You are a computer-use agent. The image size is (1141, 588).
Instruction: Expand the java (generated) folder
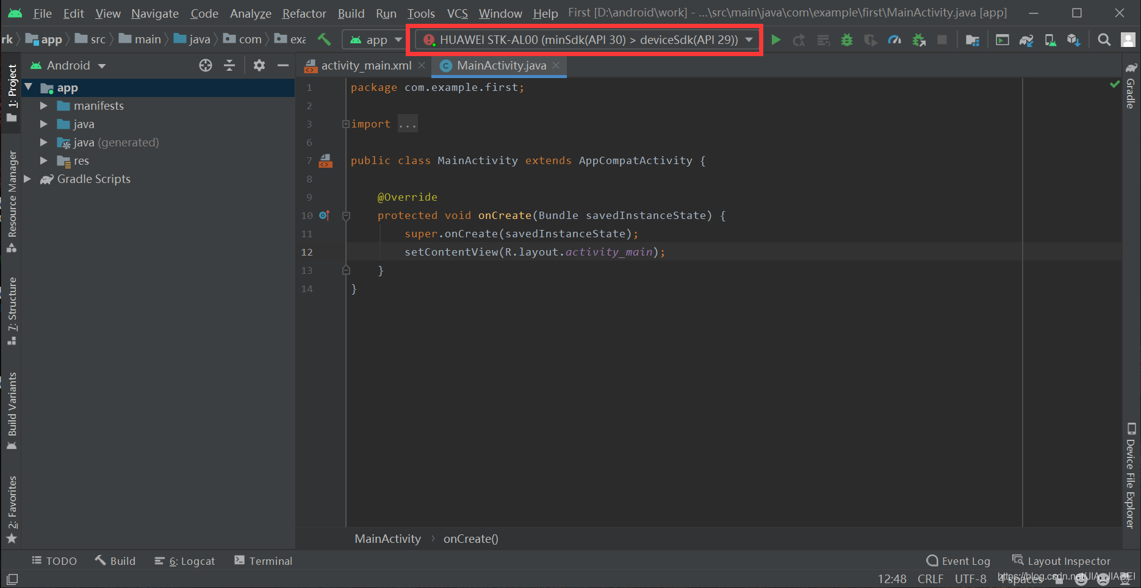tap(44, 142)
